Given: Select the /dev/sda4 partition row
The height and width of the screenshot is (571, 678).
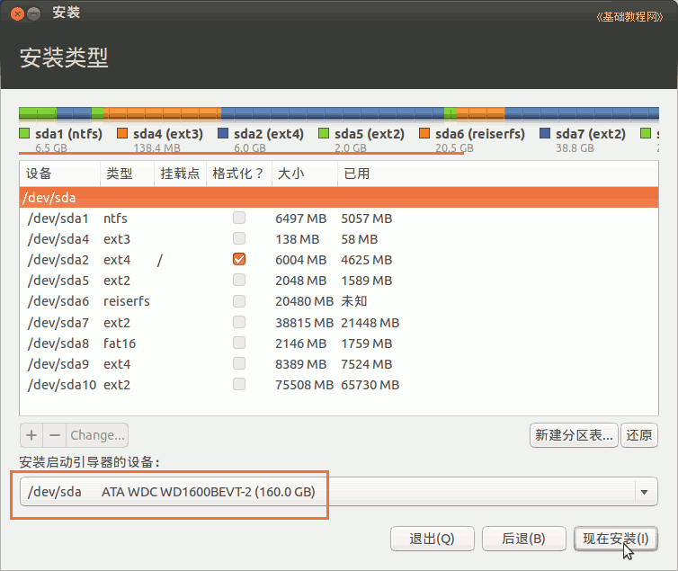Looking at the screenshot, I should [339, 239].
